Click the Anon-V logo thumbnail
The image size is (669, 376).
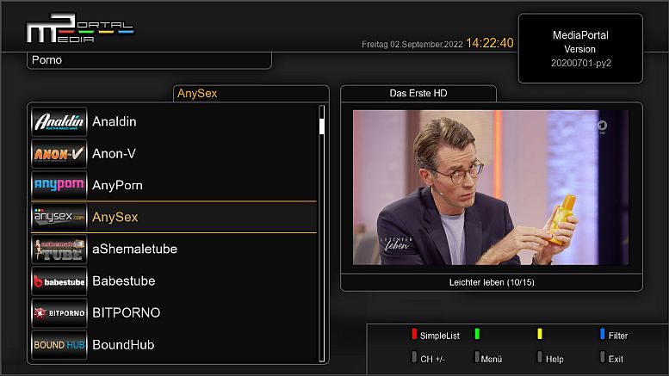tap(59, 153)
